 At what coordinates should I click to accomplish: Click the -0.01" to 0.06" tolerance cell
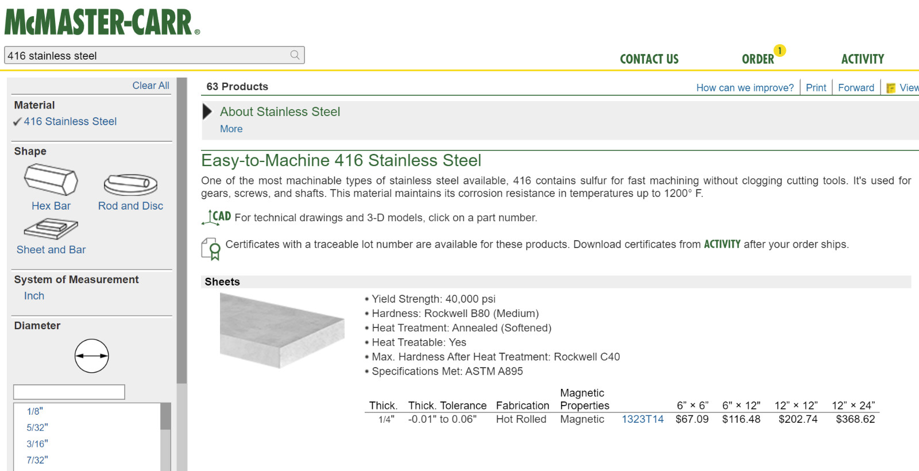click(x=442, y=419)
